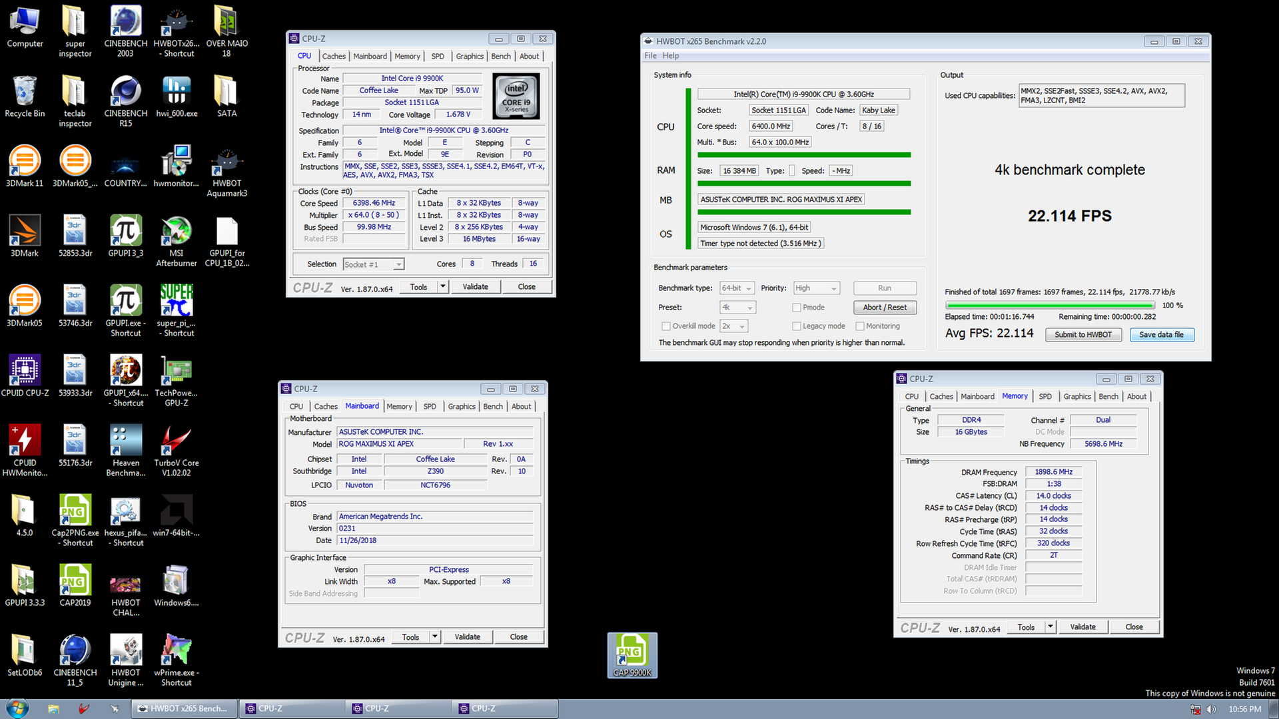The width and height of the screenshot is (1279, 719).
Task: Open the Recycle Bin icon
Action: coord(25,97)
